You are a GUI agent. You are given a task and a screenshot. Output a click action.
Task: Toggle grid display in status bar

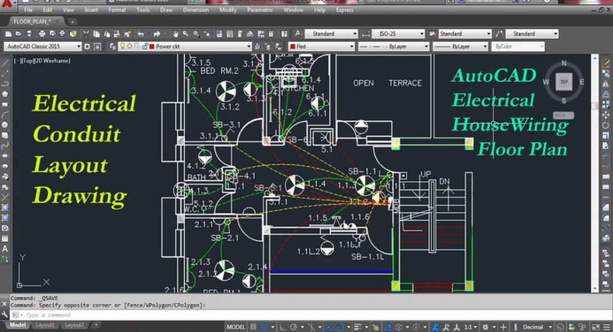[x=254, y=327]
